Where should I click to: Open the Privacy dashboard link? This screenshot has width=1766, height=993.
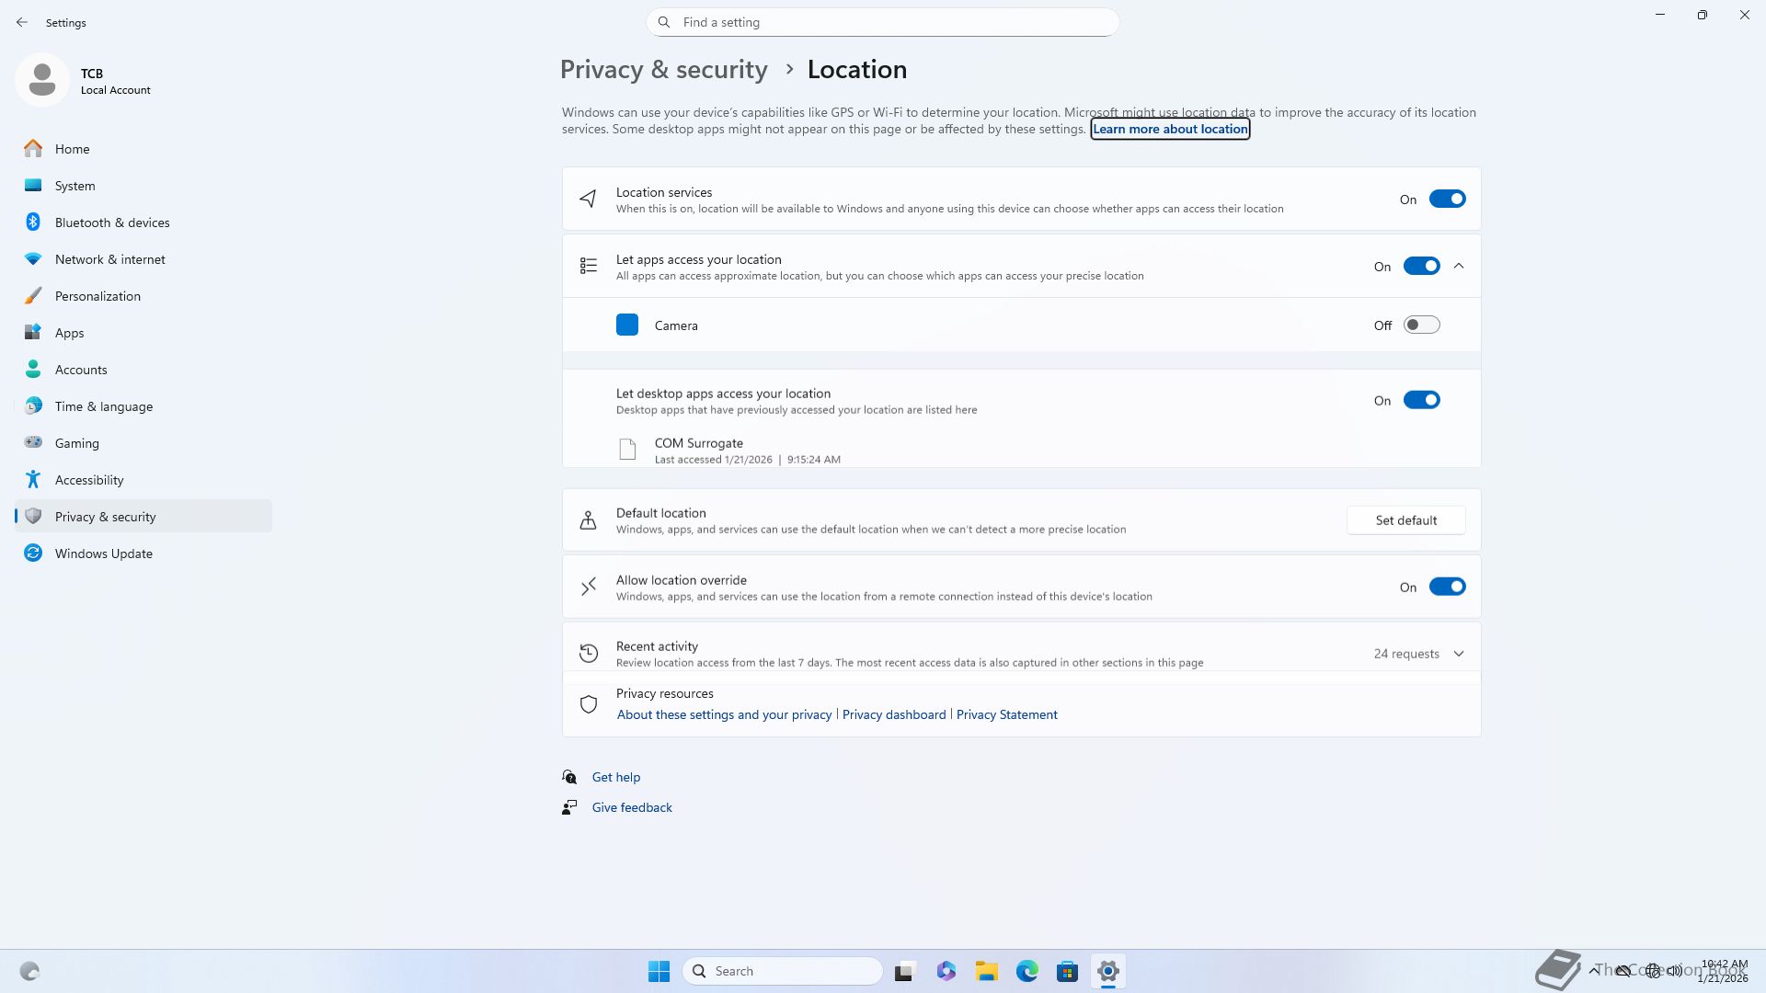[893, 715]
